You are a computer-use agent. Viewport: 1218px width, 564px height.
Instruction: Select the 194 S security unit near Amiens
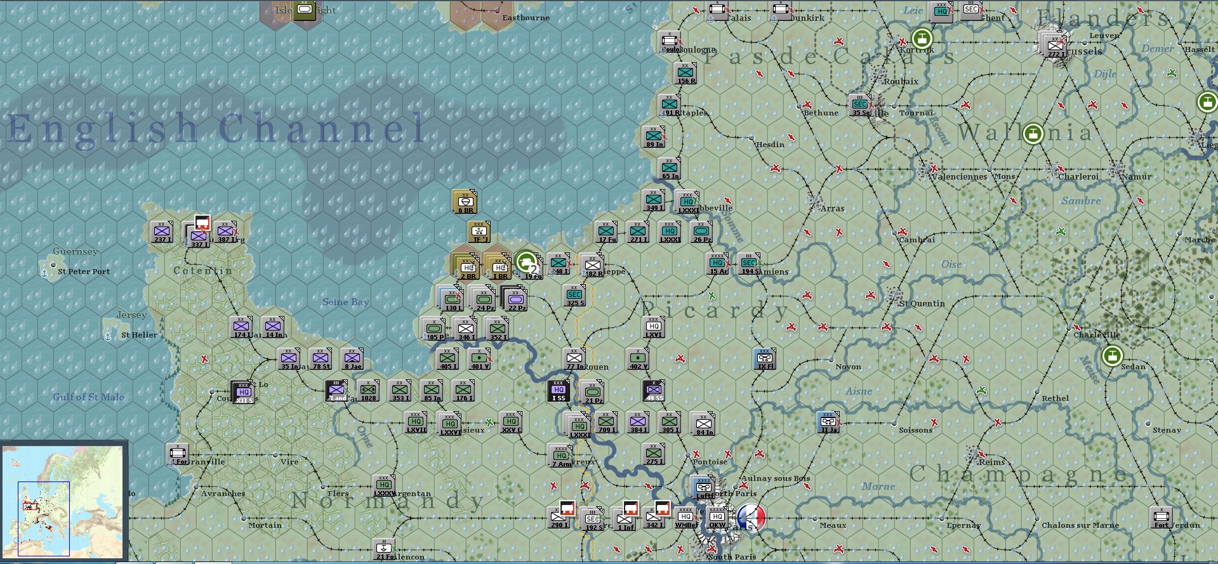click(x=749, y=263)
